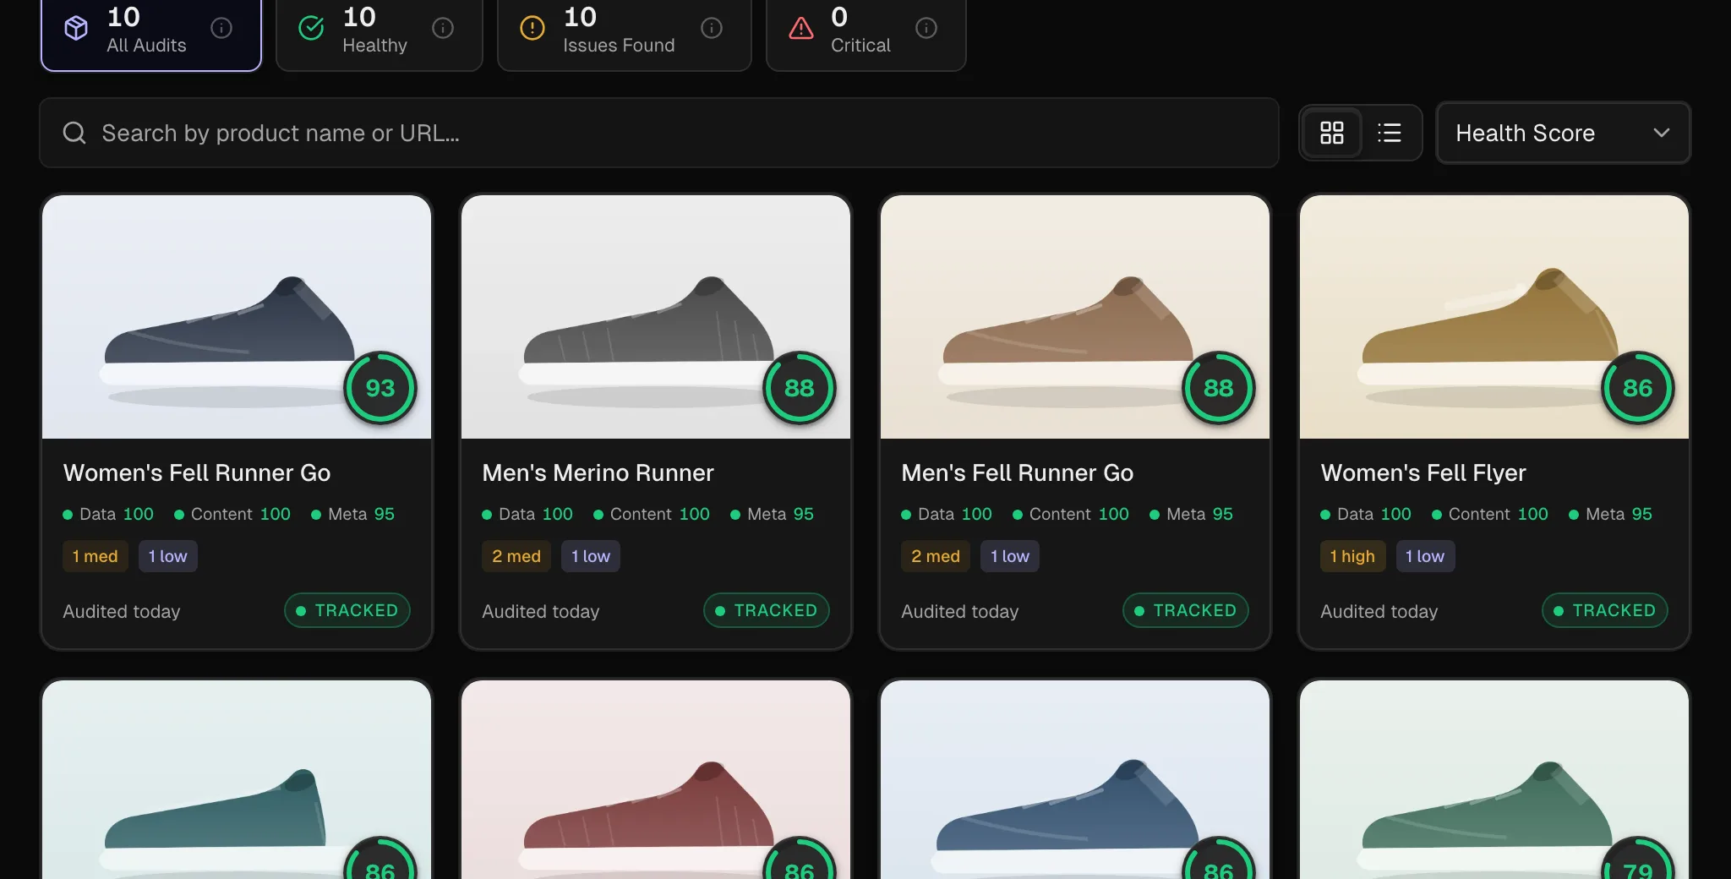Click the green checkmark icon beside Healthy
The width and height of the screenshot is (1731, 879).
pos(311,28)
